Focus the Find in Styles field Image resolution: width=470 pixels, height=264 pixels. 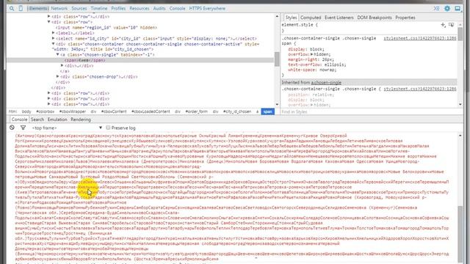[369, 111]
